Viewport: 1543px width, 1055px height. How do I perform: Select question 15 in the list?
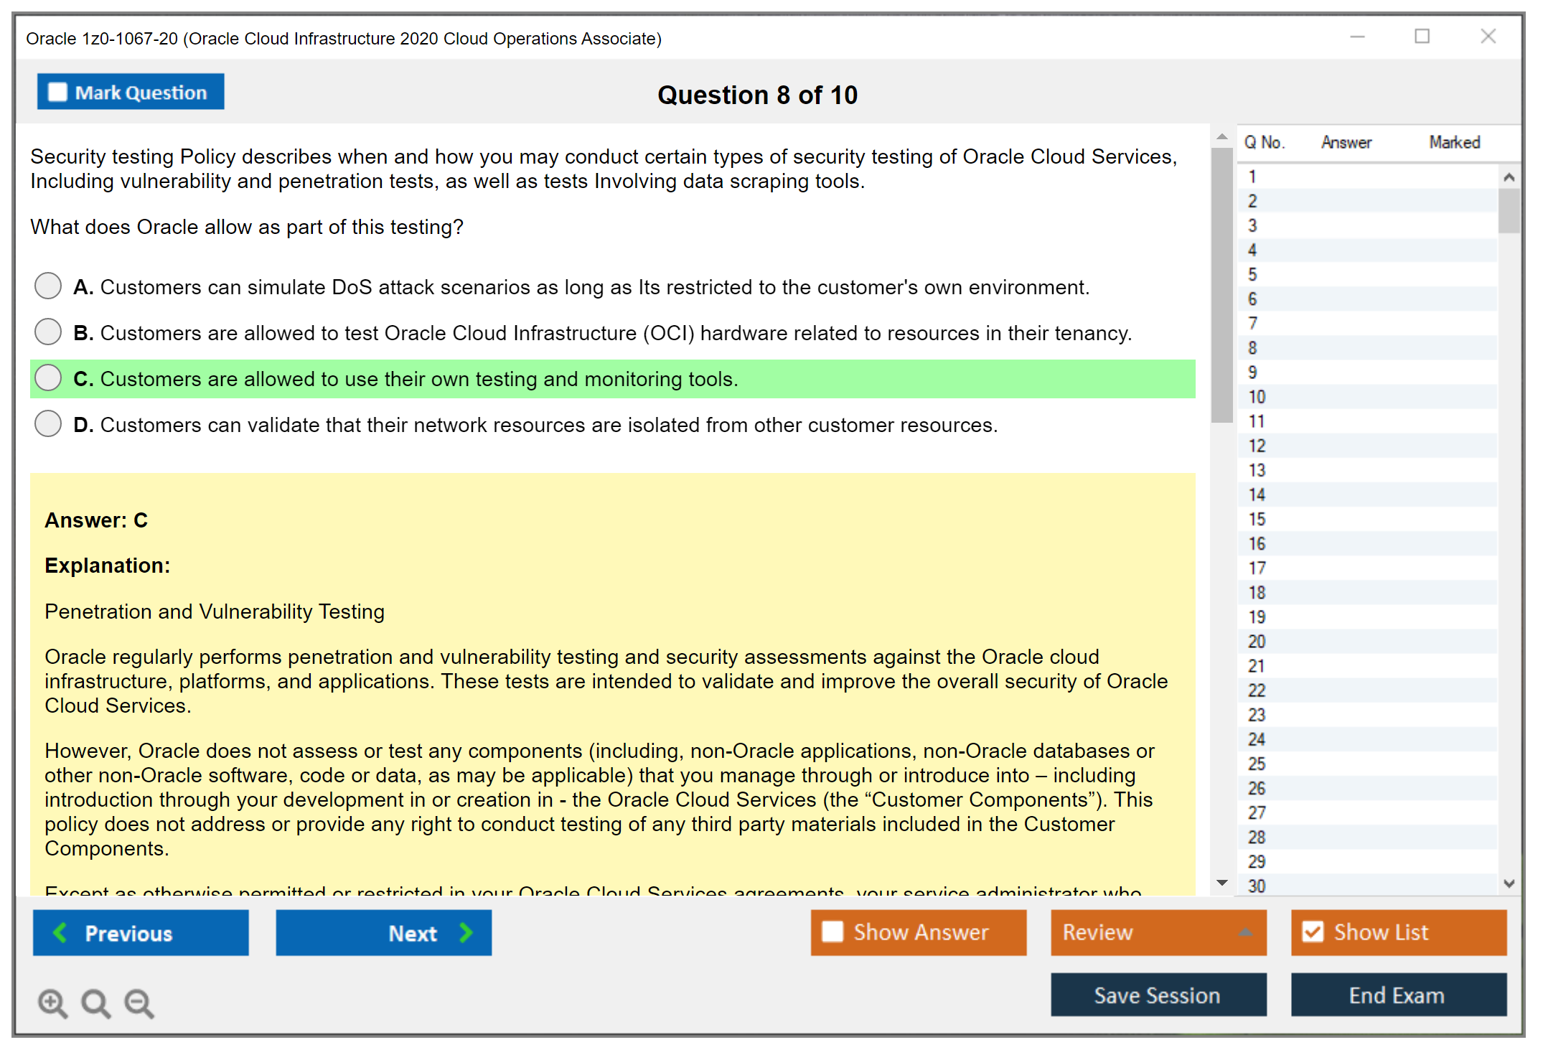(x=1257, y=519)
